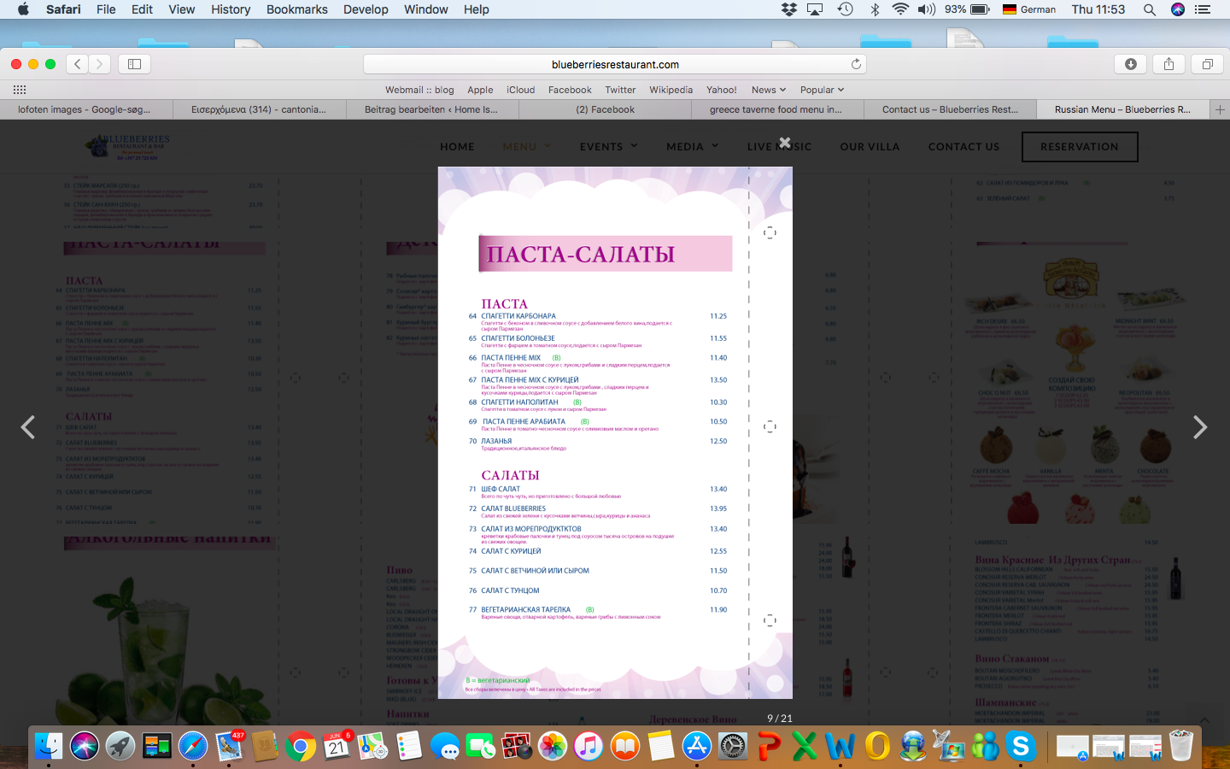This screenshot has height=769, width=1230.
Task: Switch to lofoten images Google tab
Action: click(86, 109)
